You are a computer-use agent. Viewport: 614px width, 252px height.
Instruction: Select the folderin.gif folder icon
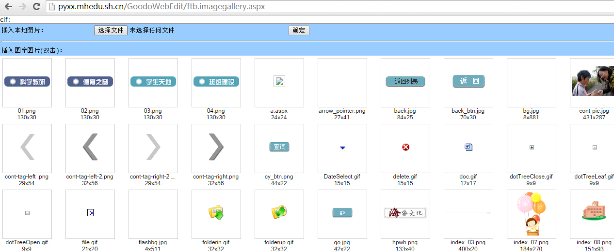tap(216, 213)
